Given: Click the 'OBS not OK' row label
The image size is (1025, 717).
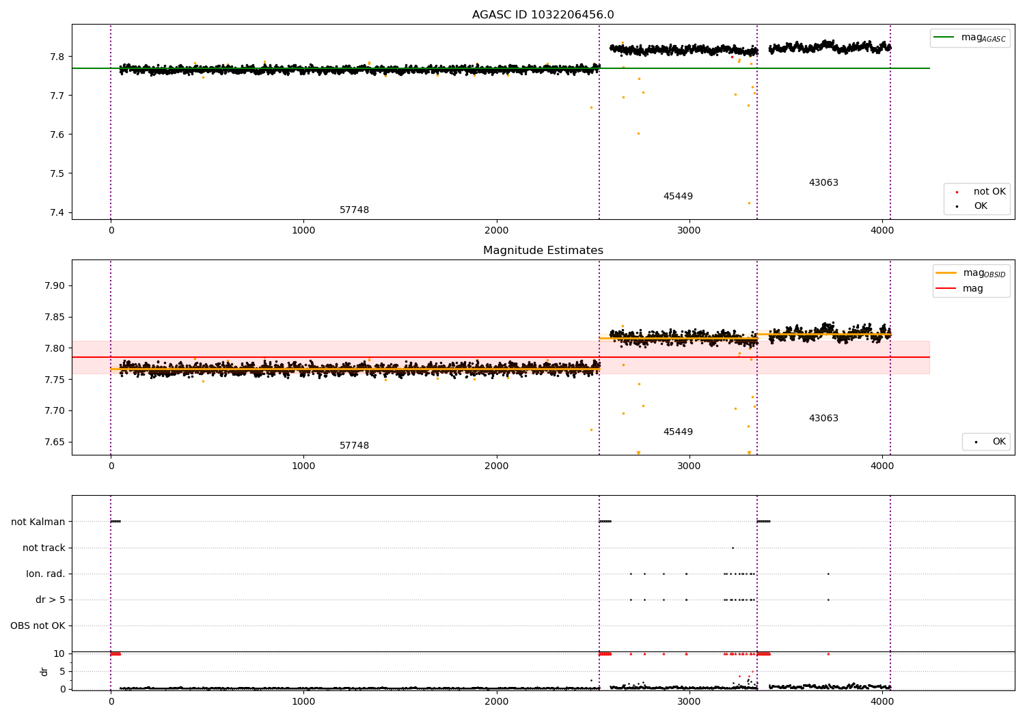Looking at the screenshot, I should pos(38,626).
